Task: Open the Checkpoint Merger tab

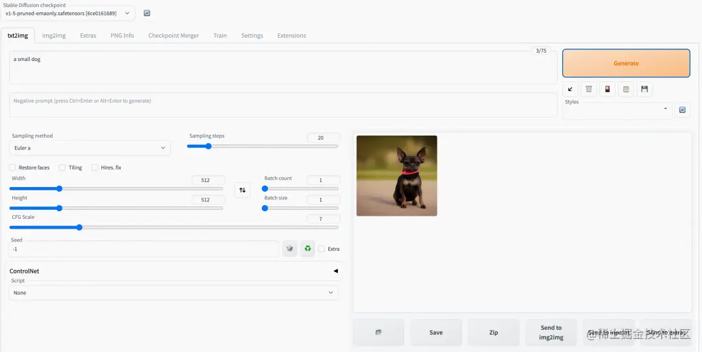Action: [174, 35]
